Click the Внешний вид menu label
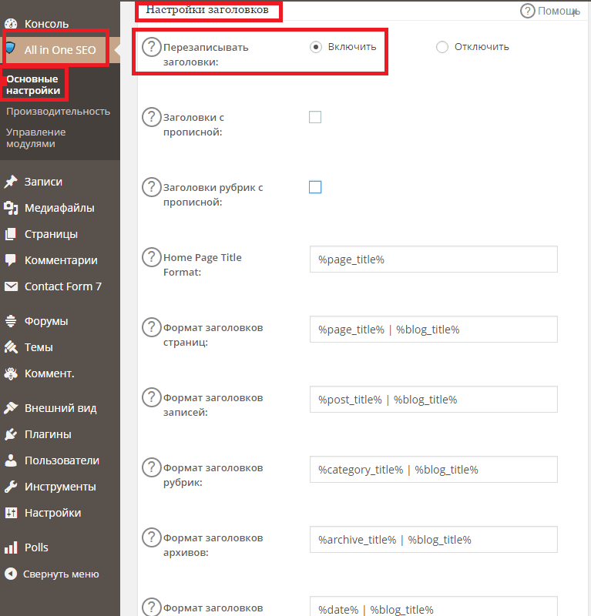This screenshot has height=616, width=591. [x=61, y=409]
